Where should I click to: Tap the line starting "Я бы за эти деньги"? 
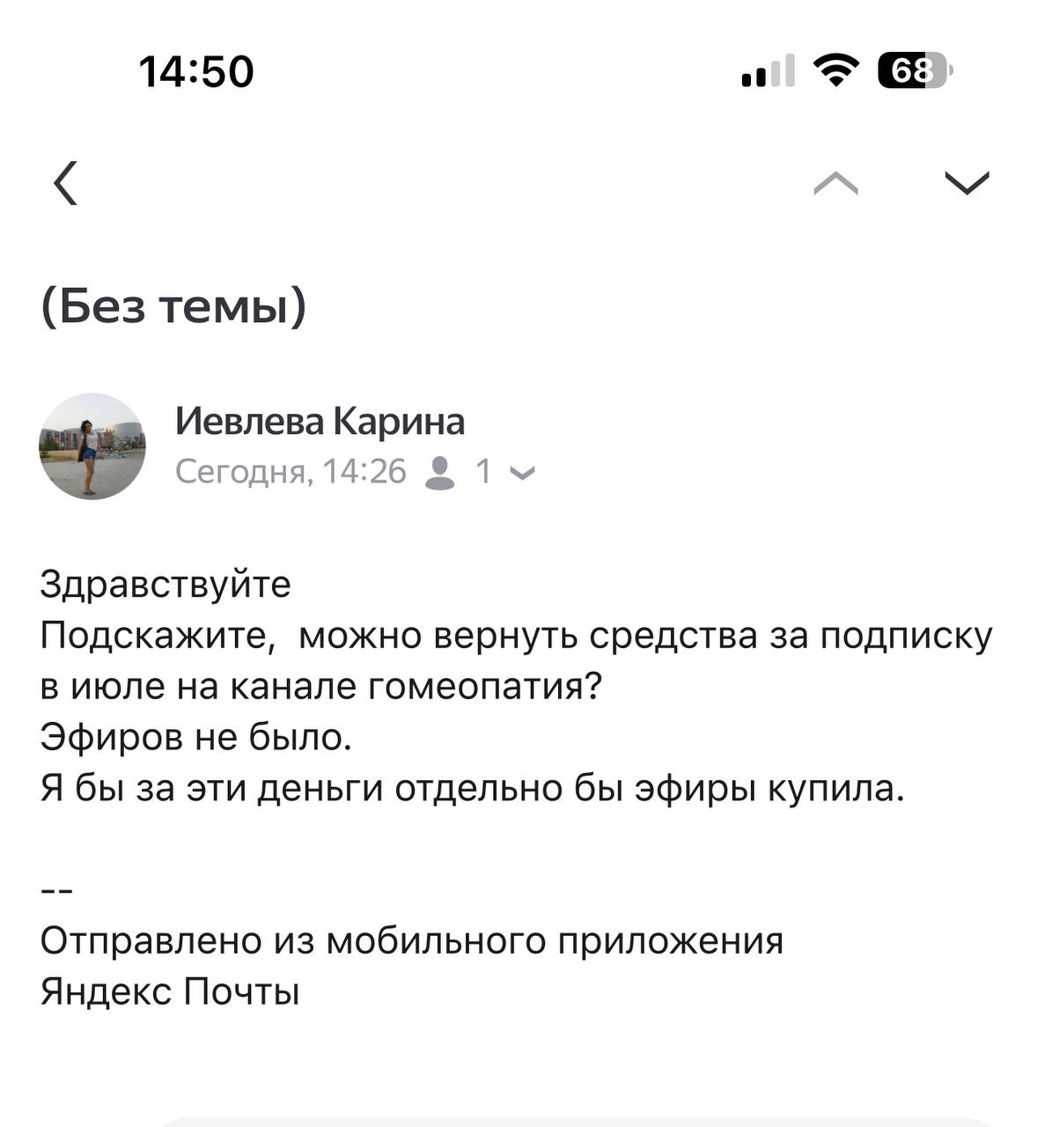tap(472, 787)
